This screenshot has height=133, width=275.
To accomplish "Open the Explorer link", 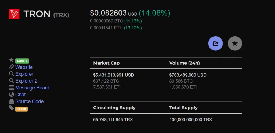I will coord(24,74).
